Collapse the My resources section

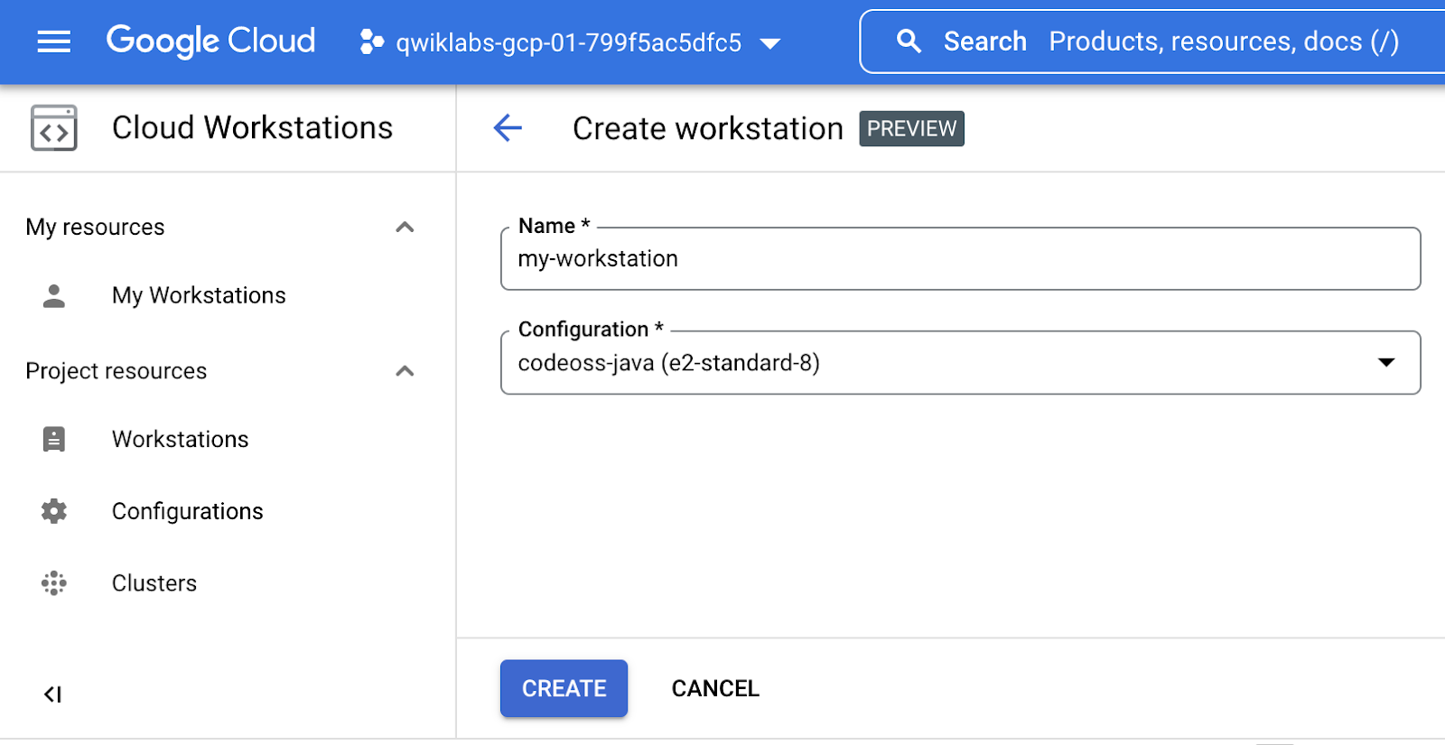405,228
